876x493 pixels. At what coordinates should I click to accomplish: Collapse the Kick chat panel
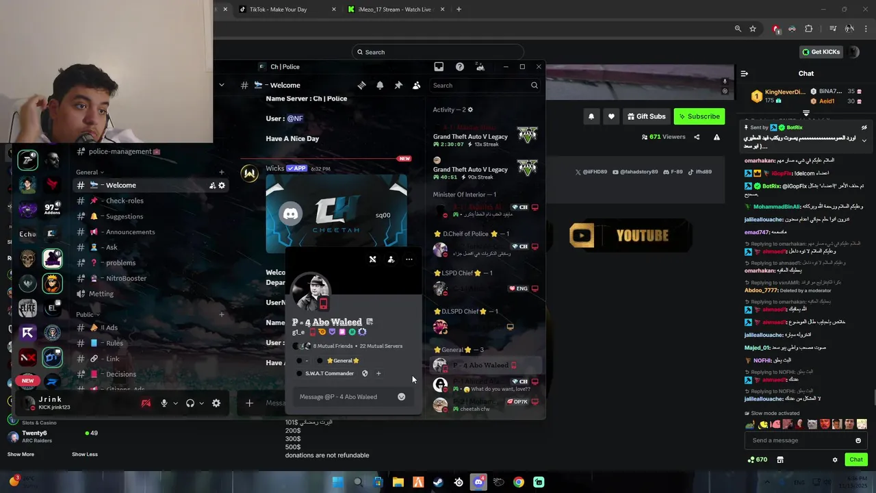point(745,73)
